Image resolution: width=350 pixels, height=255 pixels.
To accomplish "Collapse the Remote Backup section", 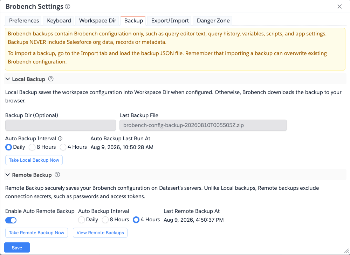I will 8,175.
